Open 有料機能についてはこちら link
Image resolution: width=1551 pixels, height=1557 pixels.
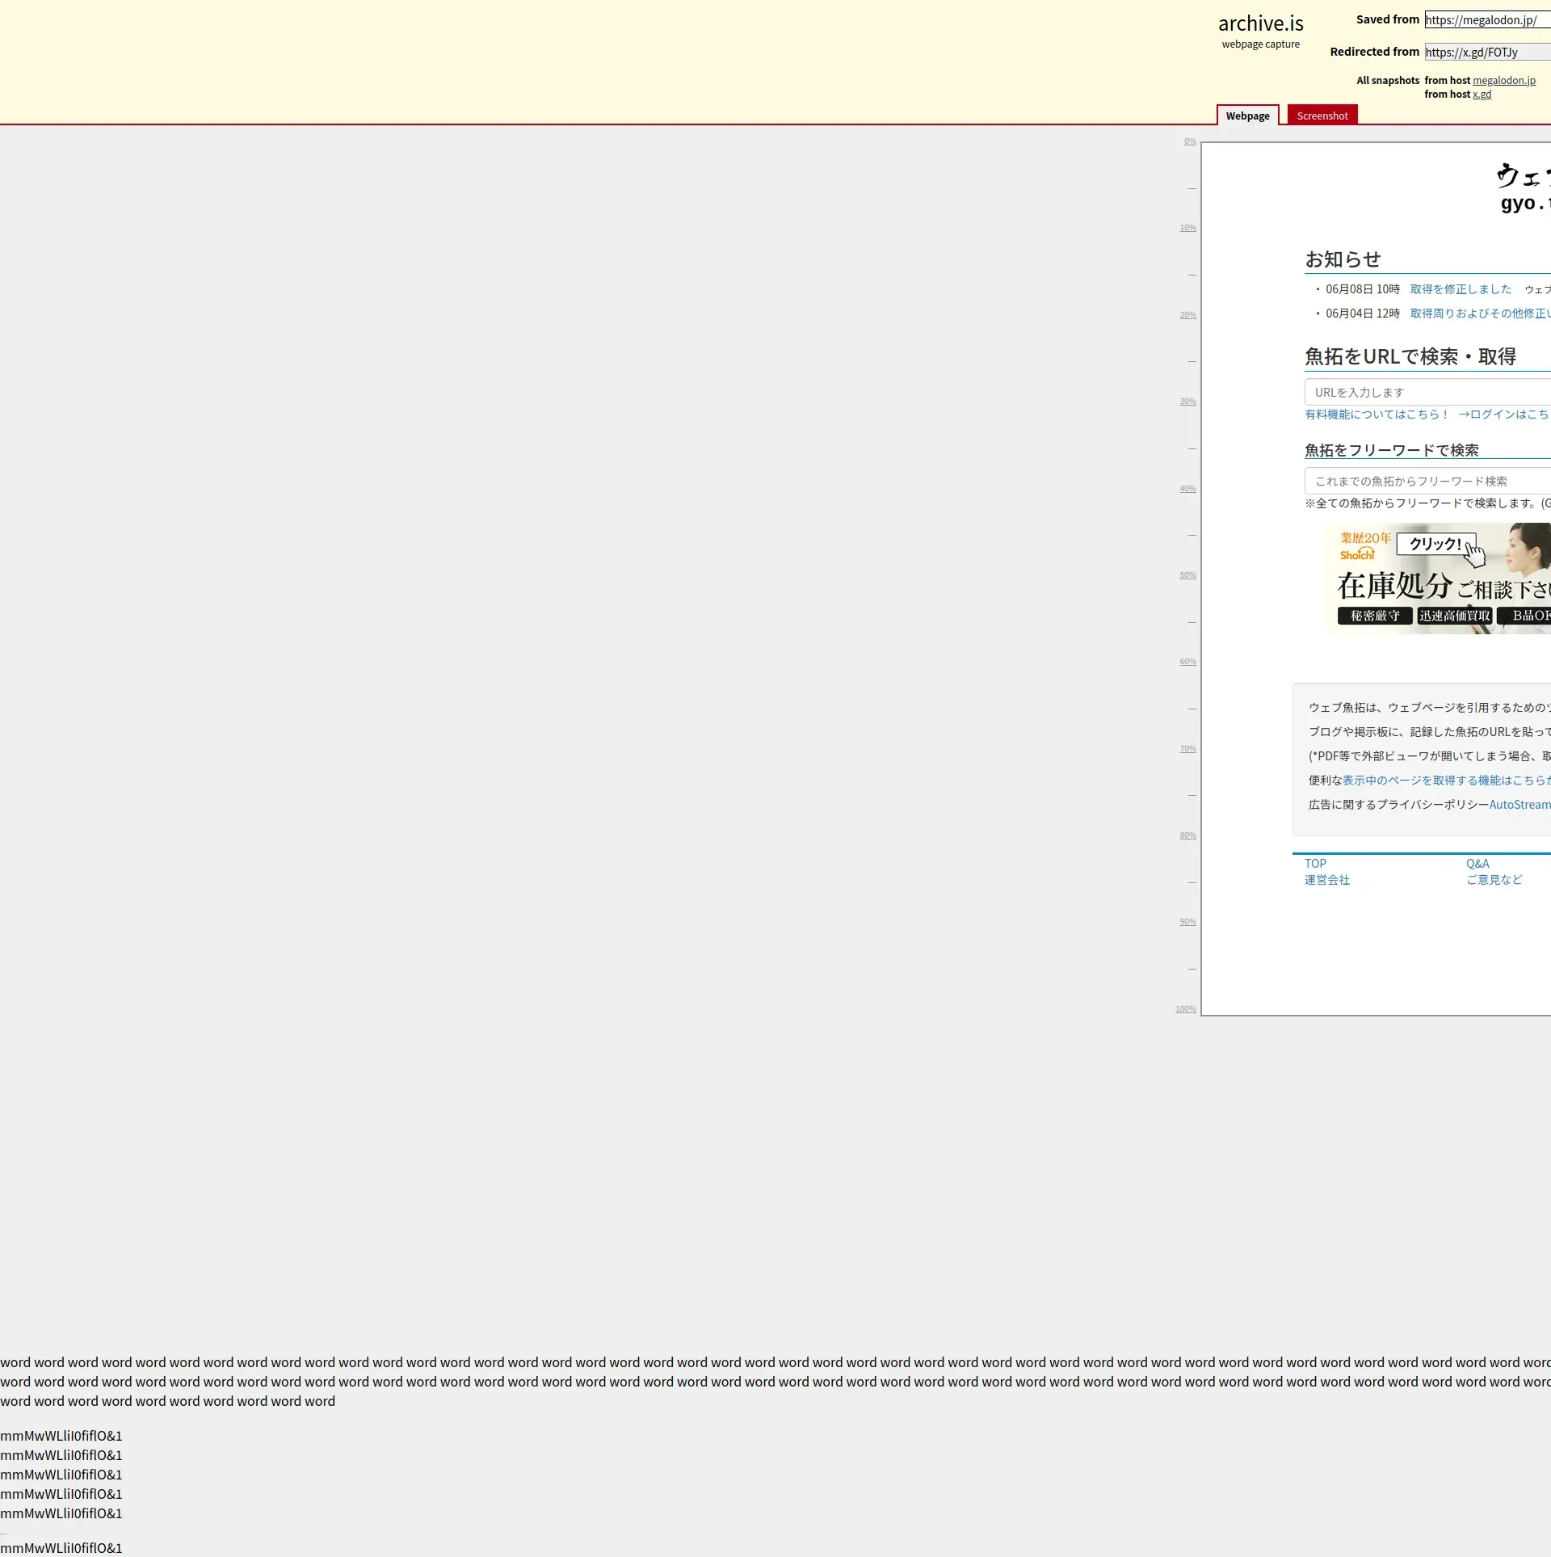(1377, 414)
